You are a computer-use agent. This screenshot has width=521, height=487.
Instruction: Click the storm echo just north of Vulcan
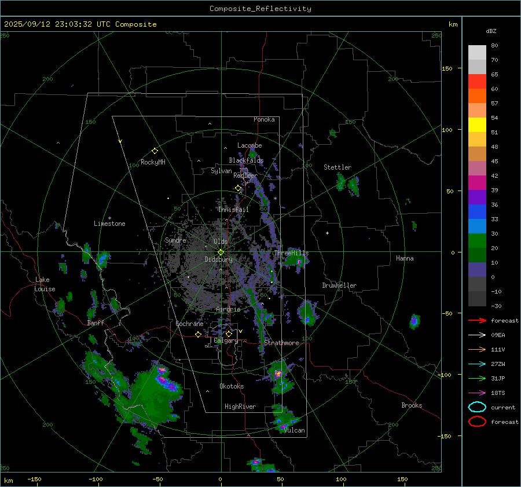284,419
